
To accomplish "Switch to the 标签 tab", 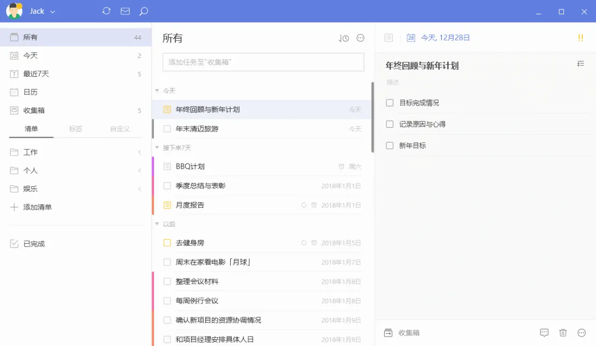I will pos(76,129).
